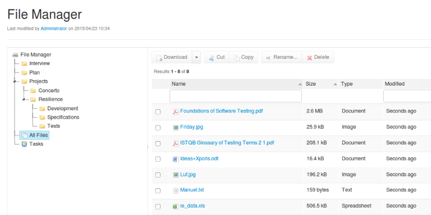
Task: Select the Concerto subfolder label
Action: [49, 91]
